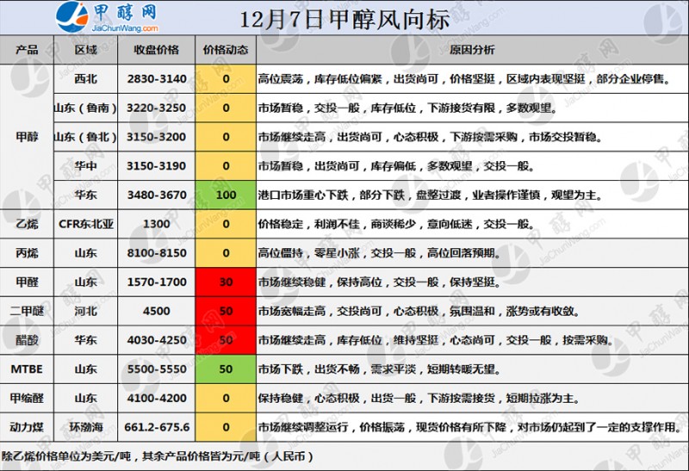Click the price 1570-1700
Image resolution: width=689 pixels, height=471 pixels.
click(157, 282)
